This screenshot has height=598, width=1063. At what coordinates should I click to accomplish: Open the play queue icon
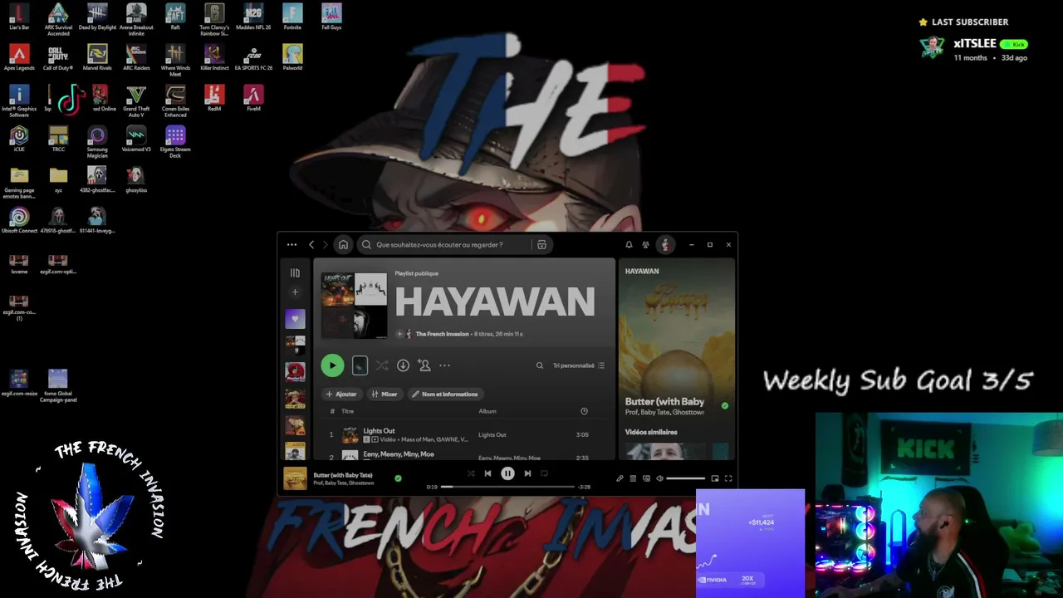pyautogui.click(x=633, y=478)
